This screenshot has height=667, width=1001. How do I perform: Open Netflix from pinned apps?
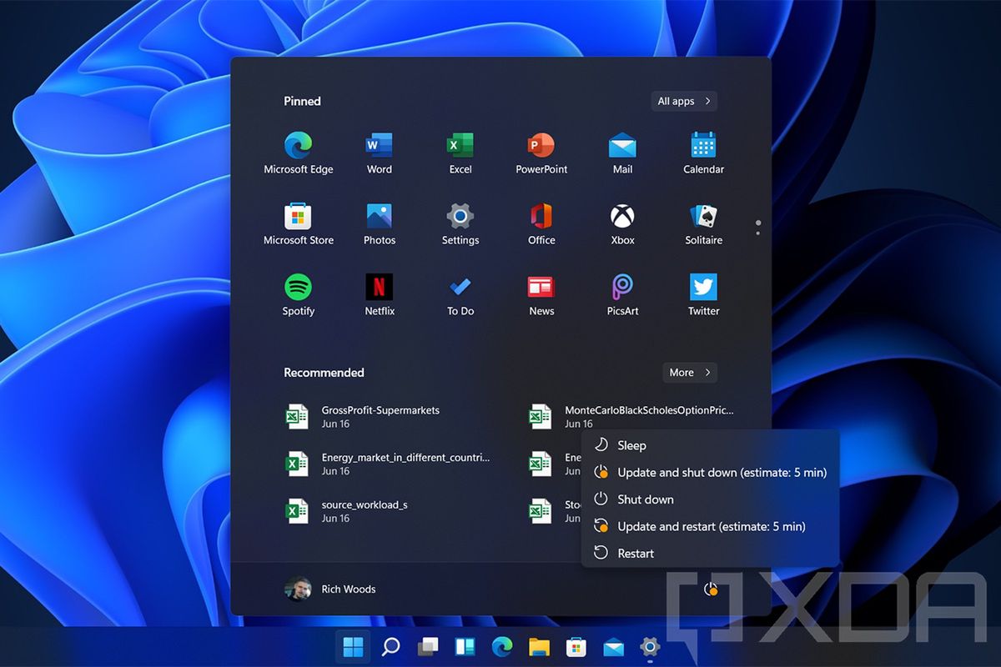pyautogui.click(x=379, y=288)
